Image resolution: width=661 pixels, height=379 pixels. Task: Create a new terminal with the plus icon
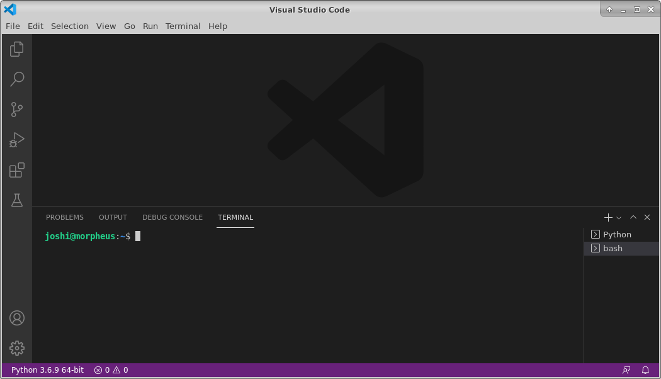coord(607,217)
